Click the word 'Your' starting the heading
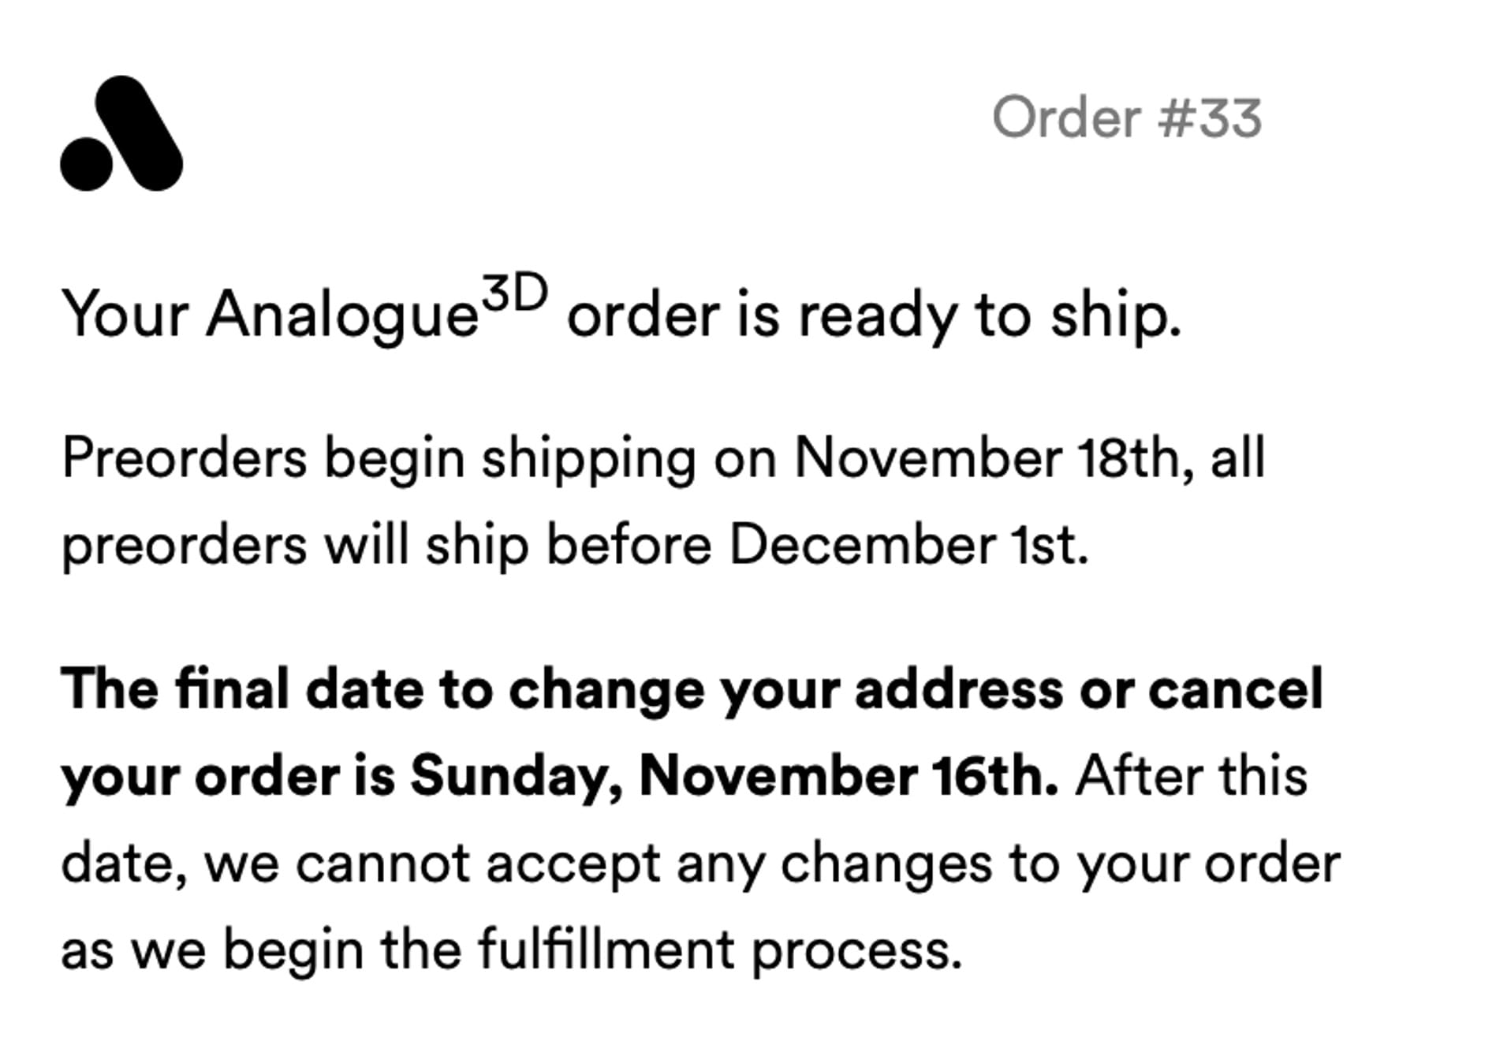The width and height of the screenshot is (1496, 1041). click(125, 315)
